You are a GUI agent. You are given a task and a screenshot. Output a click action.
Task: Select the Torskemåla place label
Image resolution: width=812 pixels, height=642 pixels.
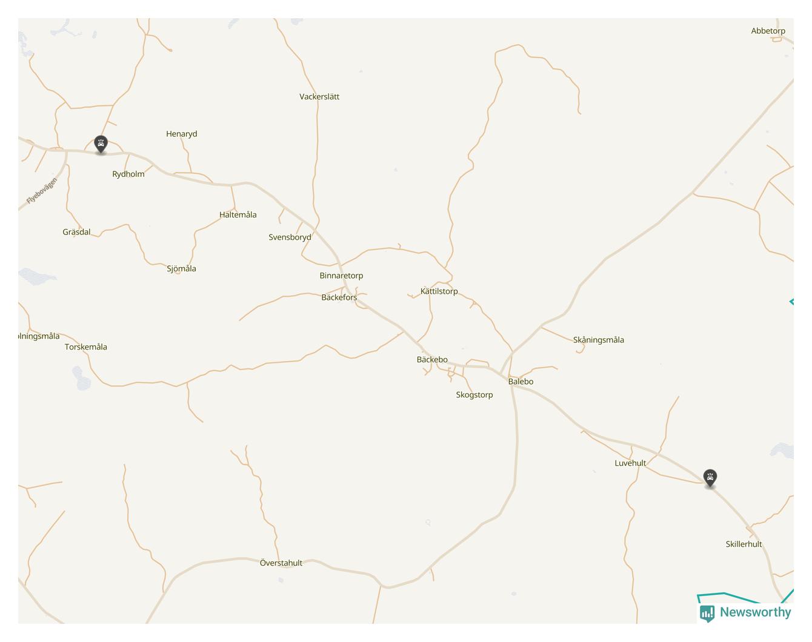click(x=86, y=347)
